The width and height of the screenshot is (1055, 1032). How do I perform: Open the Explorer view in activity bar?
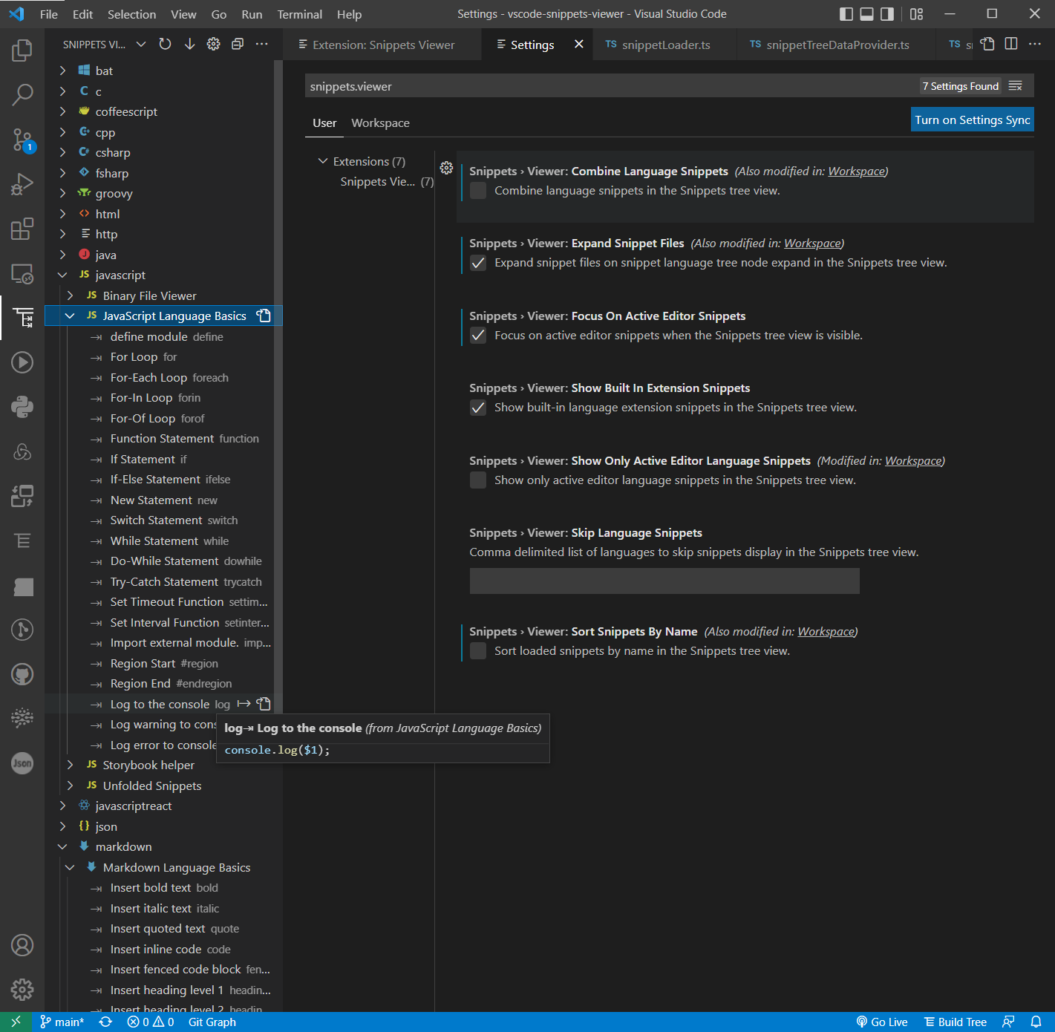22,50
